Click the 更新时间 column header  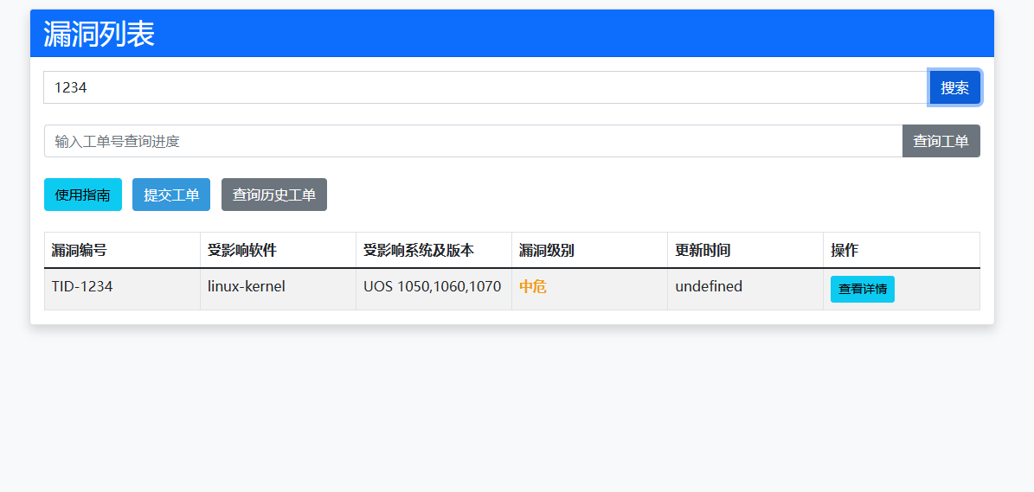tap(703, 251)
